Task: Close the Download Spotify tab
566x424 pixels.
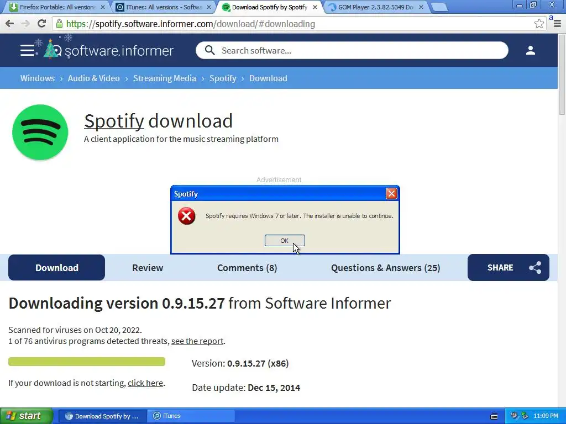Action: (x=315, y=7)
